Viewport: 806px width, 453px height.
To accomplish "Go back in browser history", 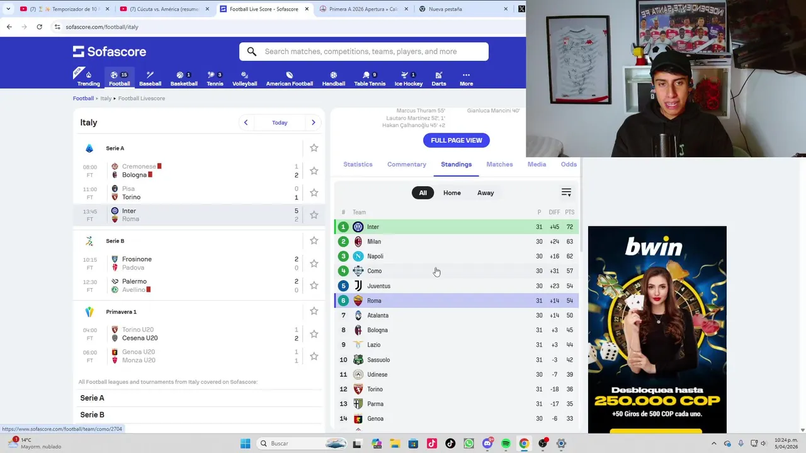I will (9, 27).
